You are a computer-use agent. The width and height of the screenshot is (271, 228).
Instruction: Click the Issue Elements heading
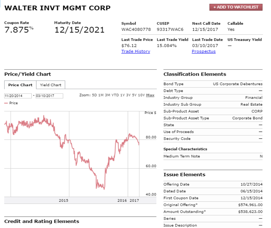coord(184,174)
